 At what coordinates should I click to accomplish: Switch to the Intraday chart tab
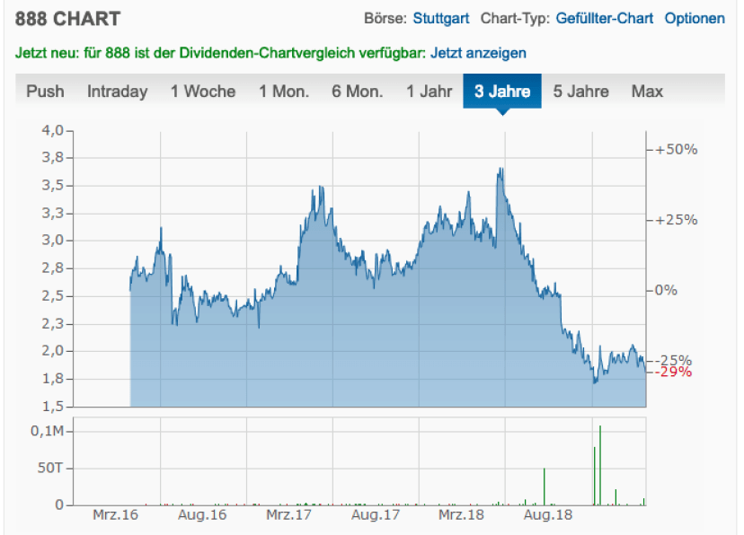point(117,92)
